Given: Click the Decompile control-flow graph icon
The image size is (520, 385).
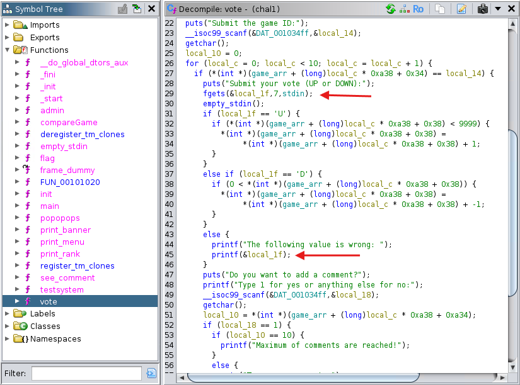Looking at the screenshot, I should (x=405, y=9).
